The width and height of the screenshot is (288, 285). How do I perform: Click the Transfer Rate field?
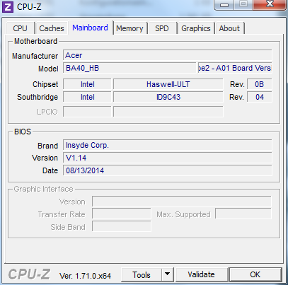coord(121,214)
